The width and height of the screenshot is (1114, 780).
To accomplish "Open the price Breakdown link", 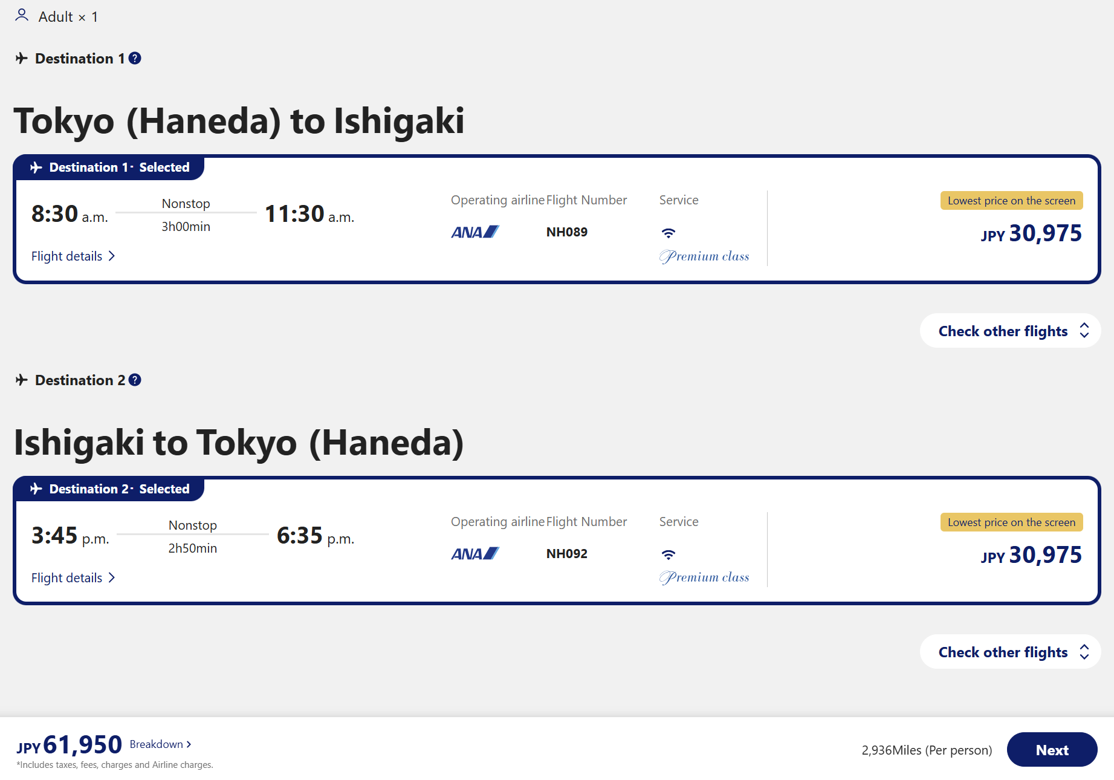I will point(160,744).
